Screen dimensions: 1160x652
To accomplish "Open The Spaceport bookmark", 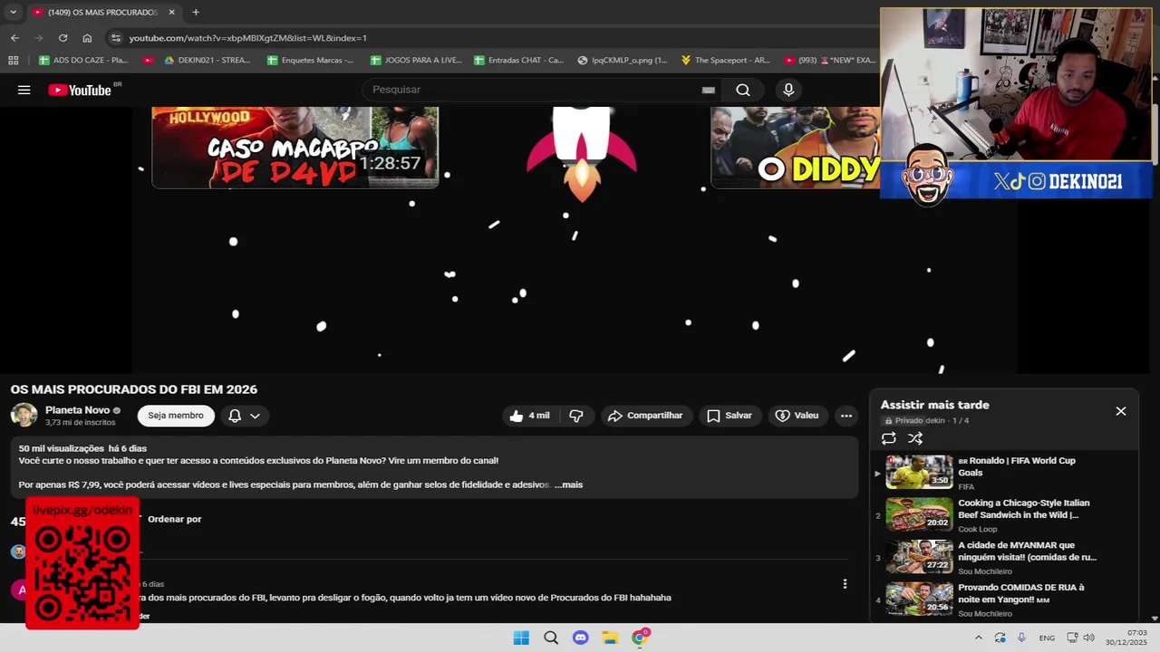I will pos(726,61).
